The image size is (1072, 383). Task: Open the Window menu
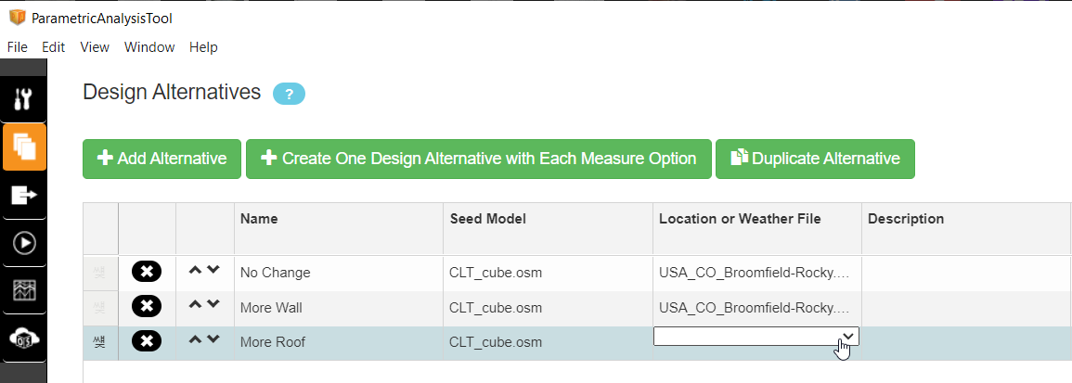coord(149,47)
